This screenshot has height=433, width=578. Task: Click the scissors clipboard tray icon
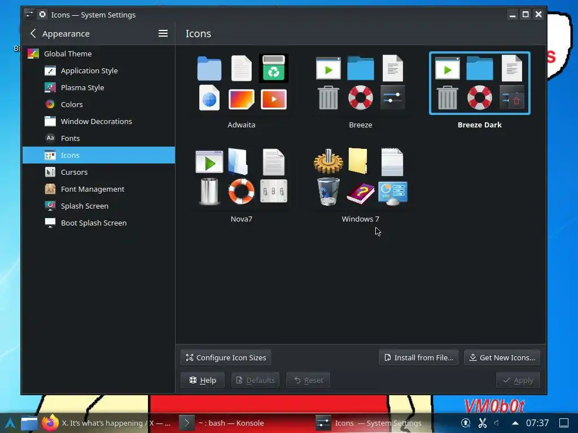pos(483,423)
